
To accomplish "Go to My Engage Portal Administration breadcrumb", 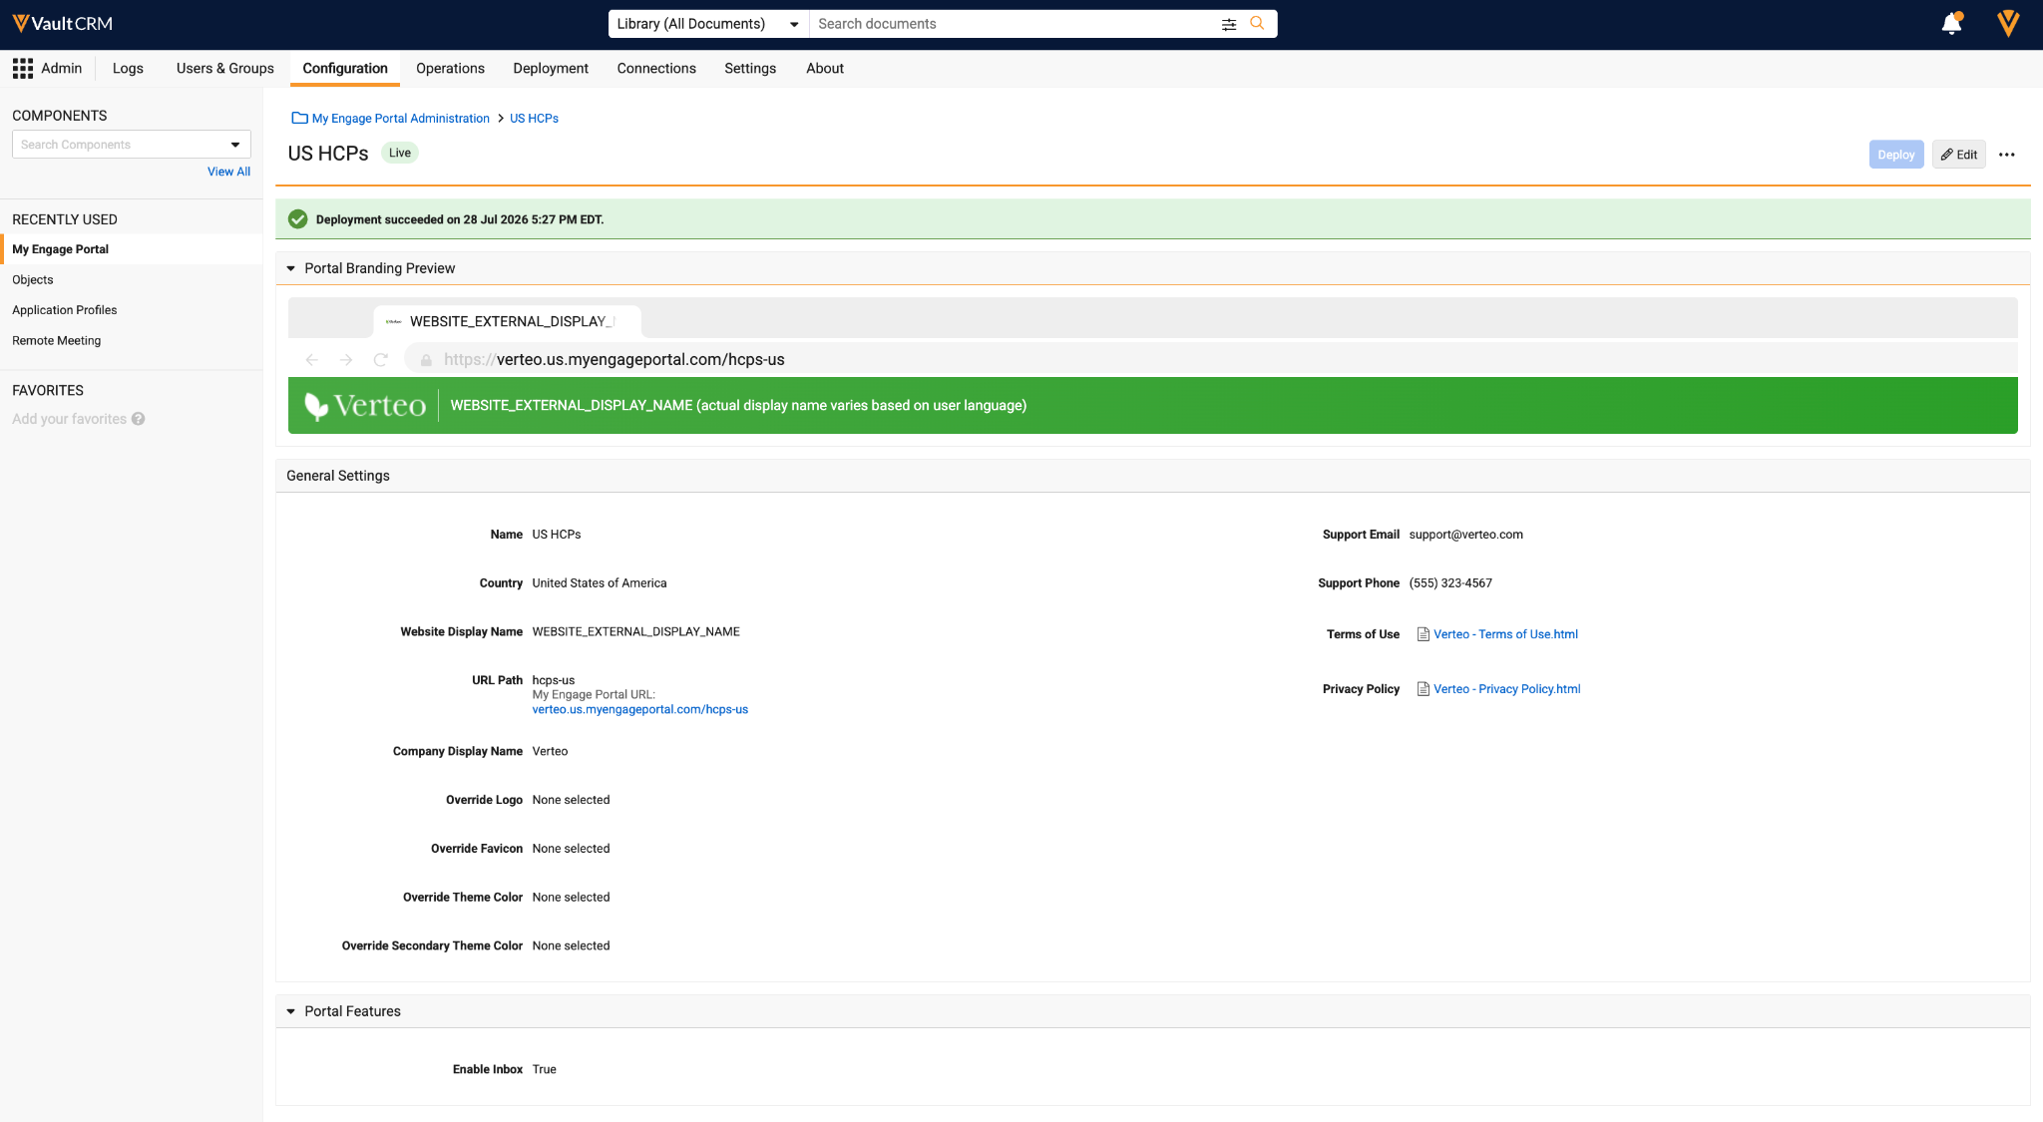I will pos(401,118).
